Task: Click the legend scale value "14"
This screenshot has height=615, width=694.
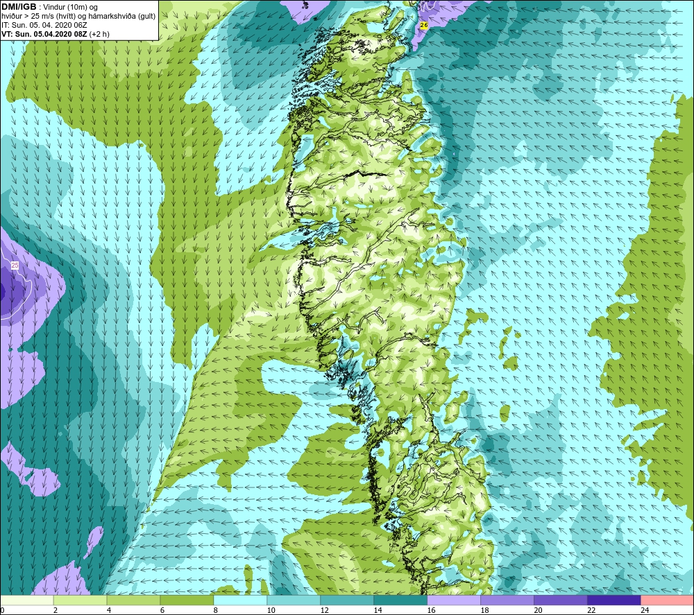Action: [x=378, y=610]
